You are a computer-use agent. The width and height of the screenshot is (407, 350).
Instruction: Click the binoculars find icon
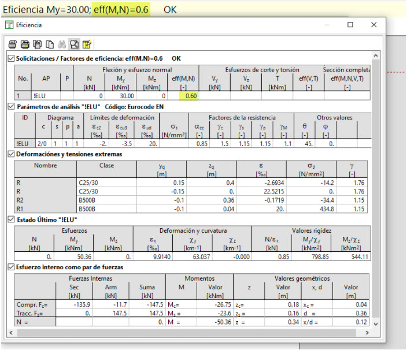62,44
